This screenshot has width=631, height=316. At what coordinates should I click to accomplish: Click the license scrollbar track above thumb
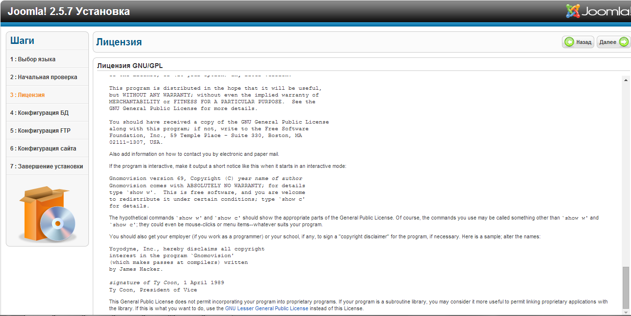(x=626, y=175)
